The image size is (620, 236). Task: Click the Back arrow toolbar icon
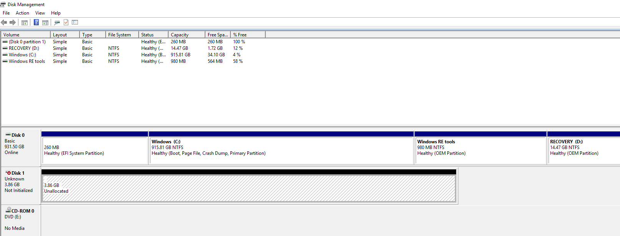4,22
